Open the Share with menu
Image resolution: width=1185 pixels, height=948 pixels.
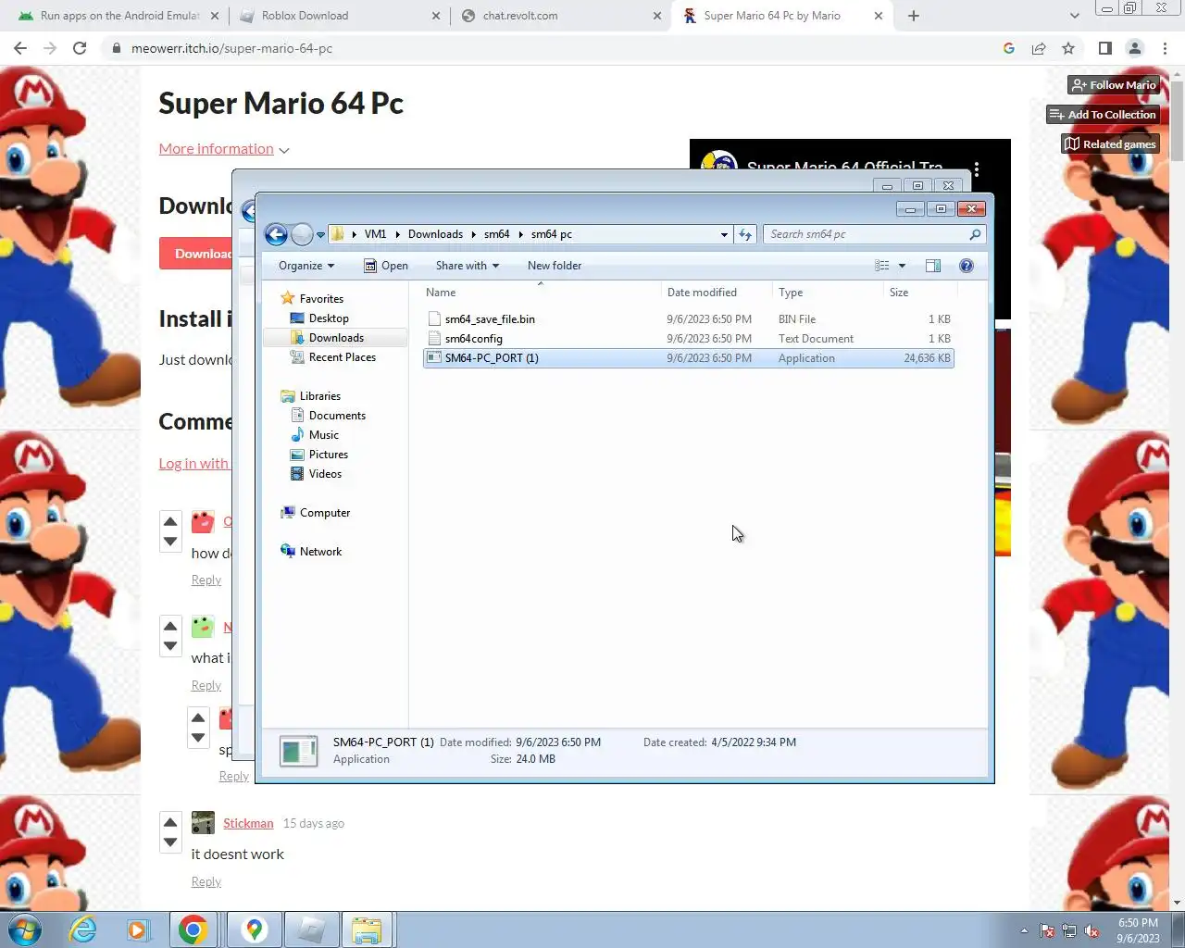tap(468, 266)
